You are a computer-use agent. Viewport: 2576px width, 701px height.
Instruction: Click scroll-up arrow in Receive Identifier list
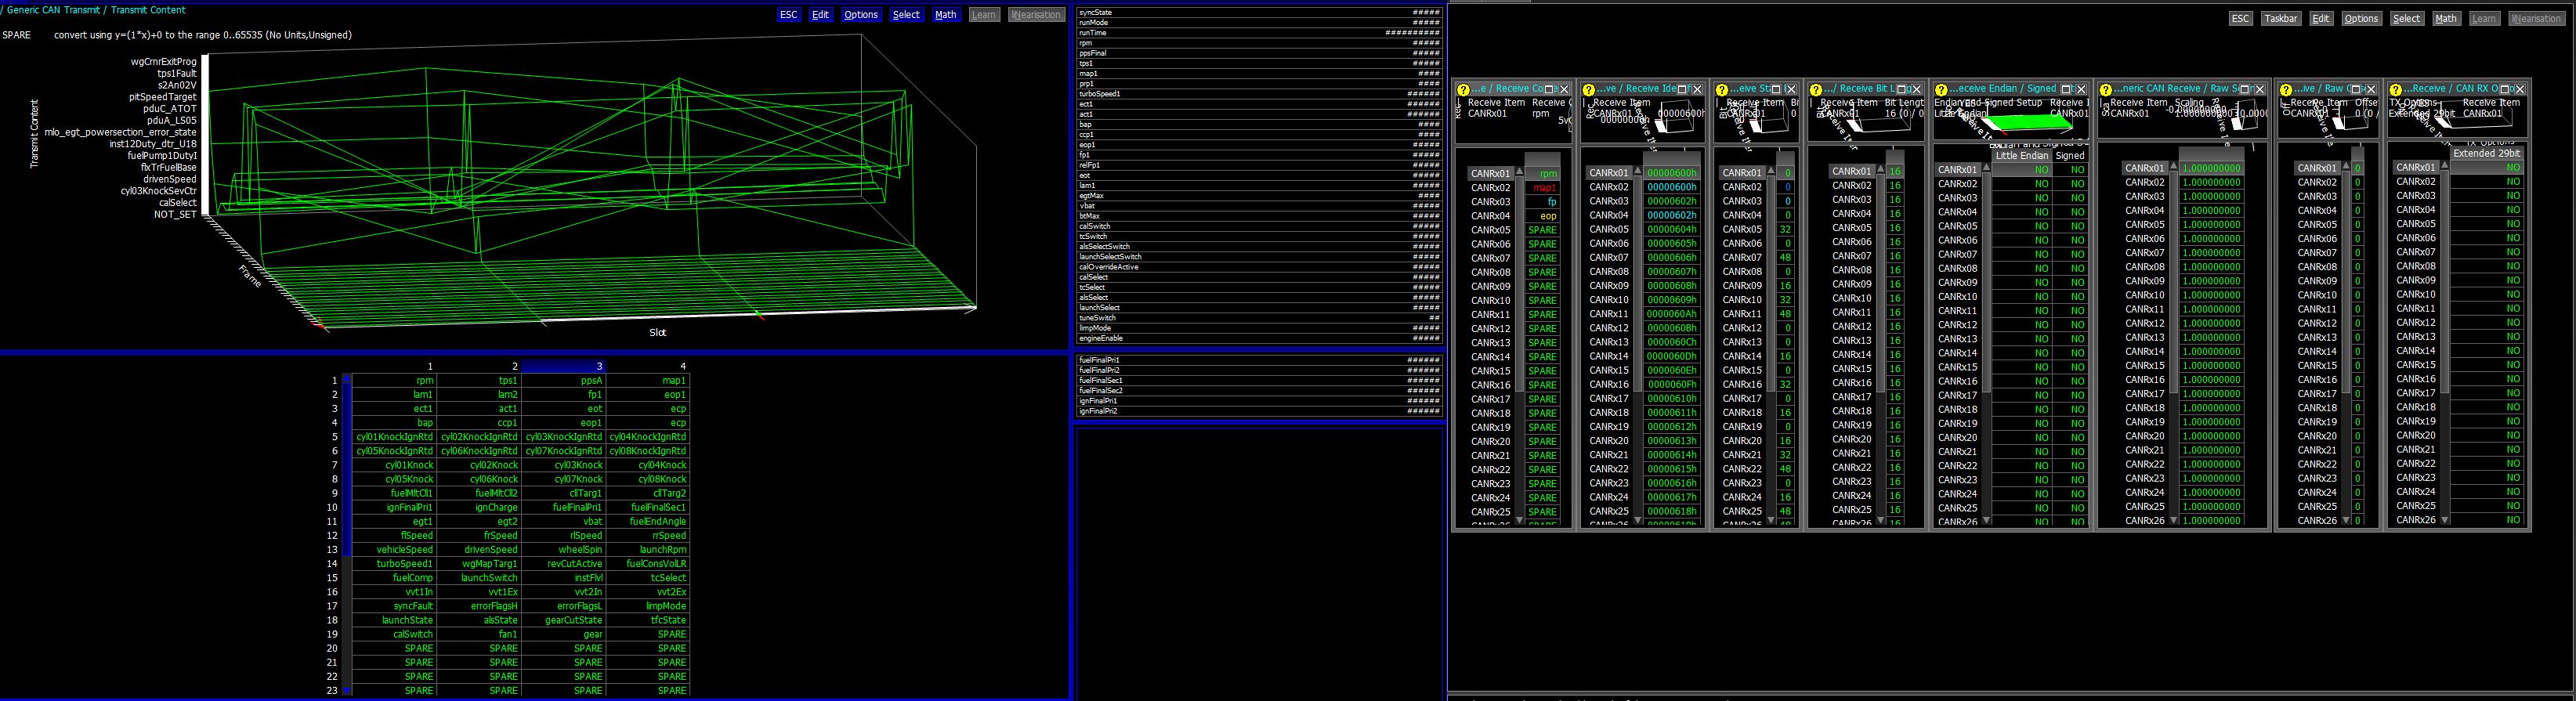click(1637, 172)
